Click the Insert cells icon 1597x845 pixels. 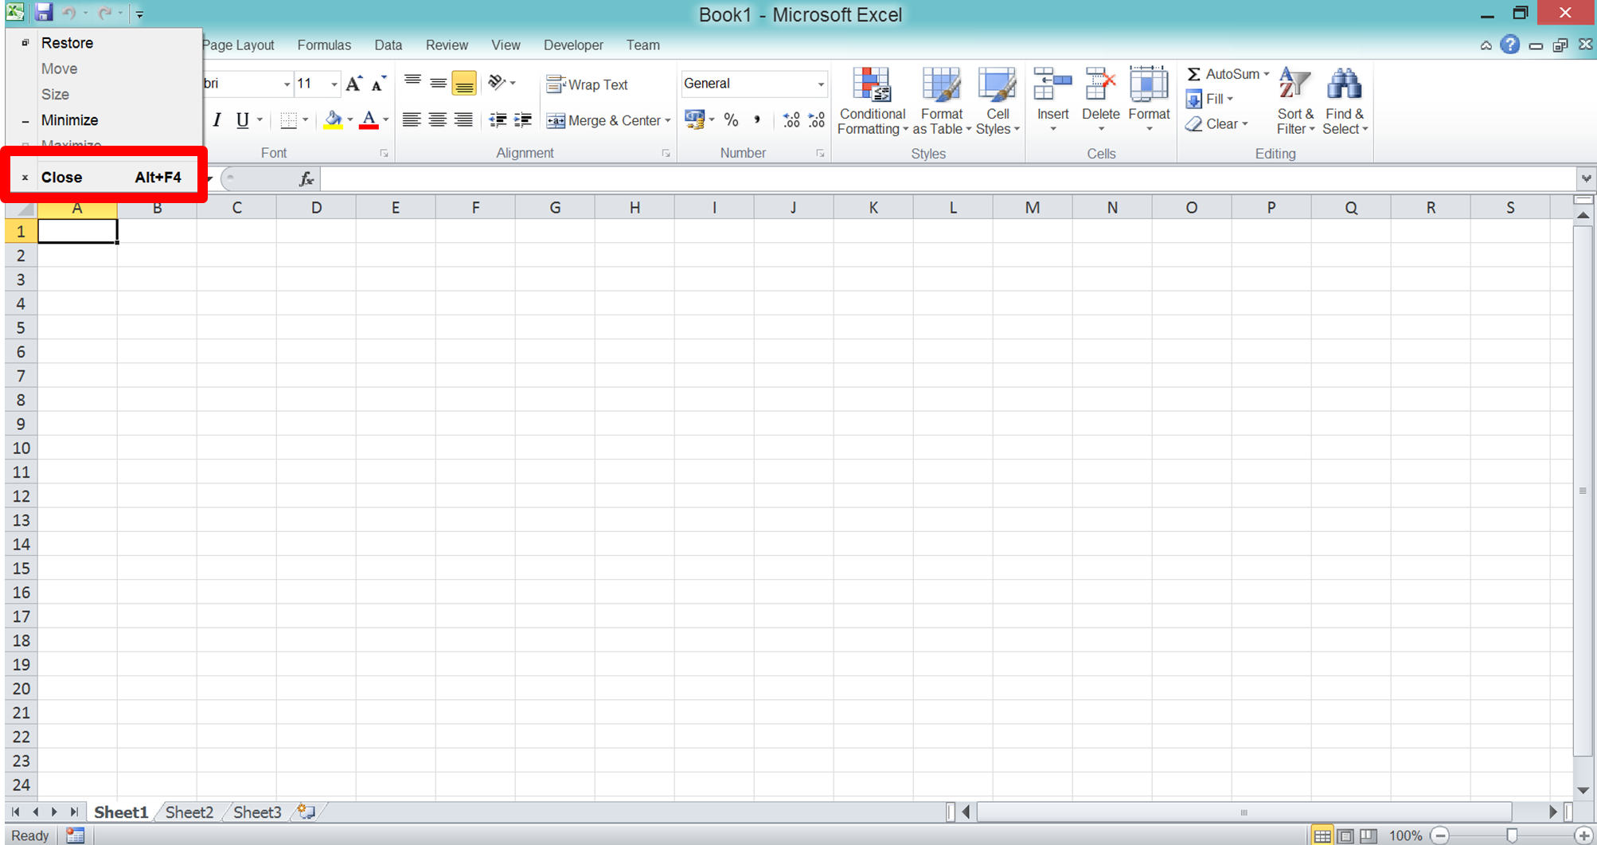click(1052, 84)
